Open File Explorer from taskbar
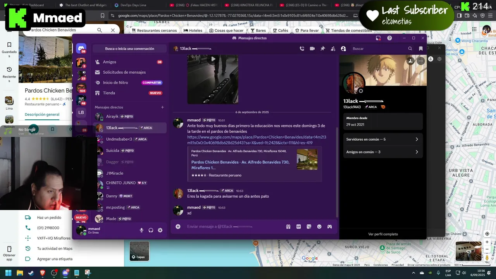Image resolution: width=496 pixels, height=279 pixels. point(19,273)
